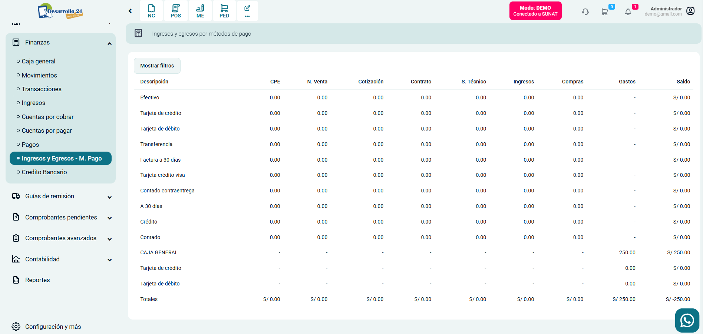This screenshot has height=334, width=703.
Task: Open the support headset icon
Action: point(585,12)
